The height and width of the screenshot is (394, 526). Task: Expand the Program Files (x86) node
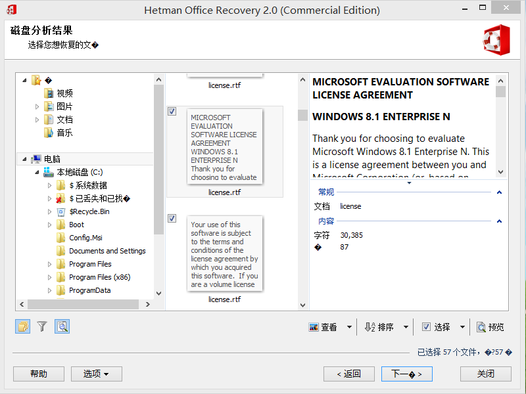coord(50,277)
